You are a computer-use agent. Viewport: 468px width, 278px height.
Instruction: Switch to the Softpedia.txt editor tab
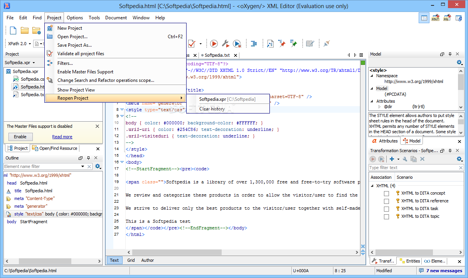pos(217,55)
